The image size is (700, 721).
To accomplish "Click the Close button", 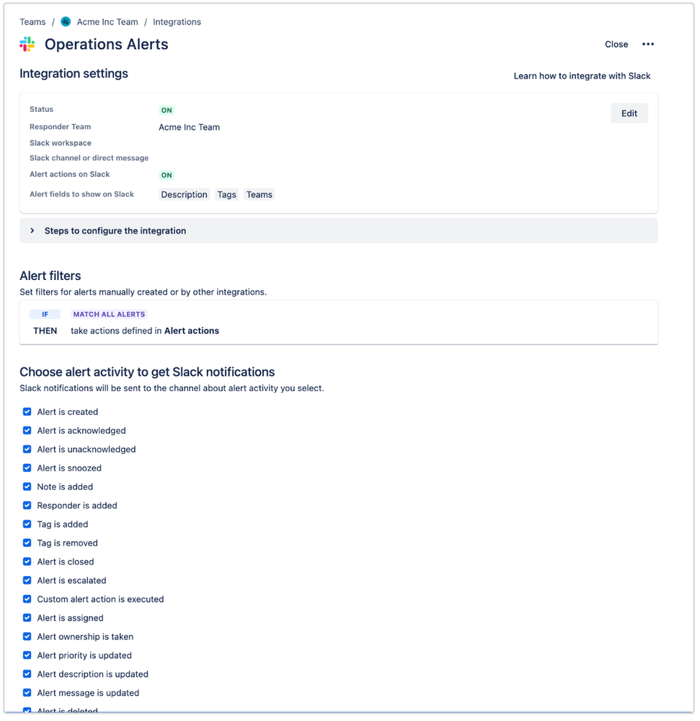I will click(616, 44).
